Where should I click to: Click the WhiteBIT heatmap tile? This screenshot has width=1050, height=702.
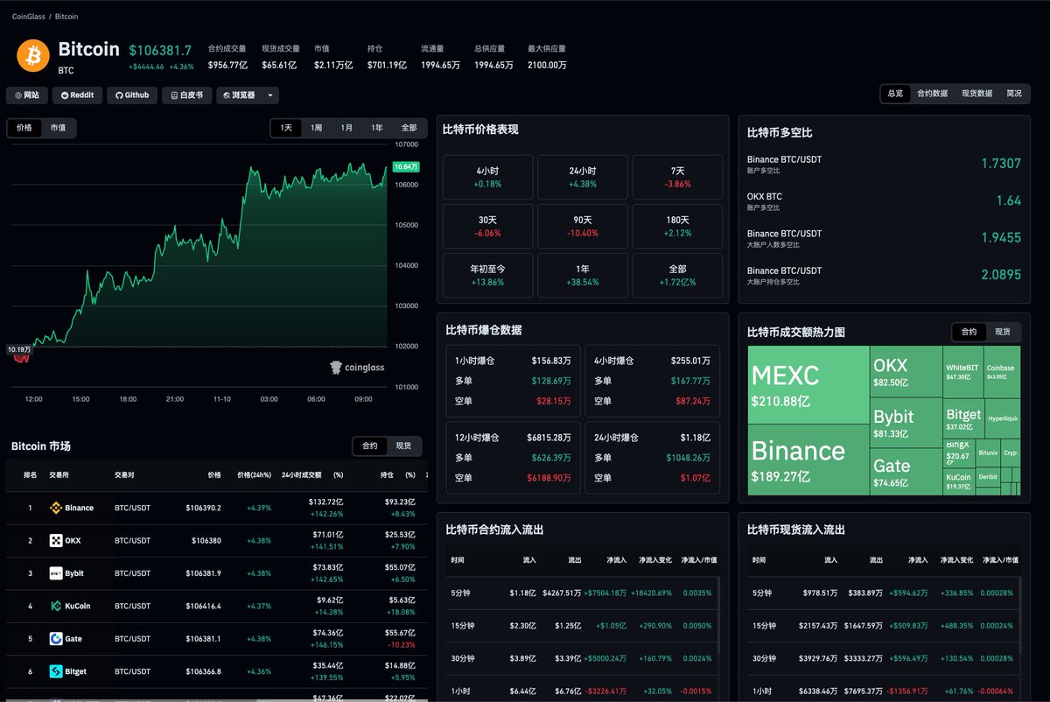point(963,372)
